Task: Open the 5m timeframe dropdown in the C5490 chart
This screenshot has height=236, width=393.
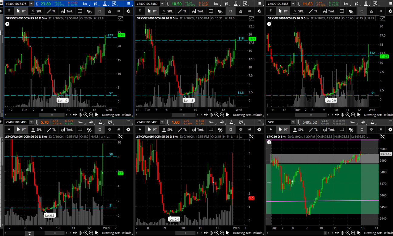Action: [x=81, y=122]
